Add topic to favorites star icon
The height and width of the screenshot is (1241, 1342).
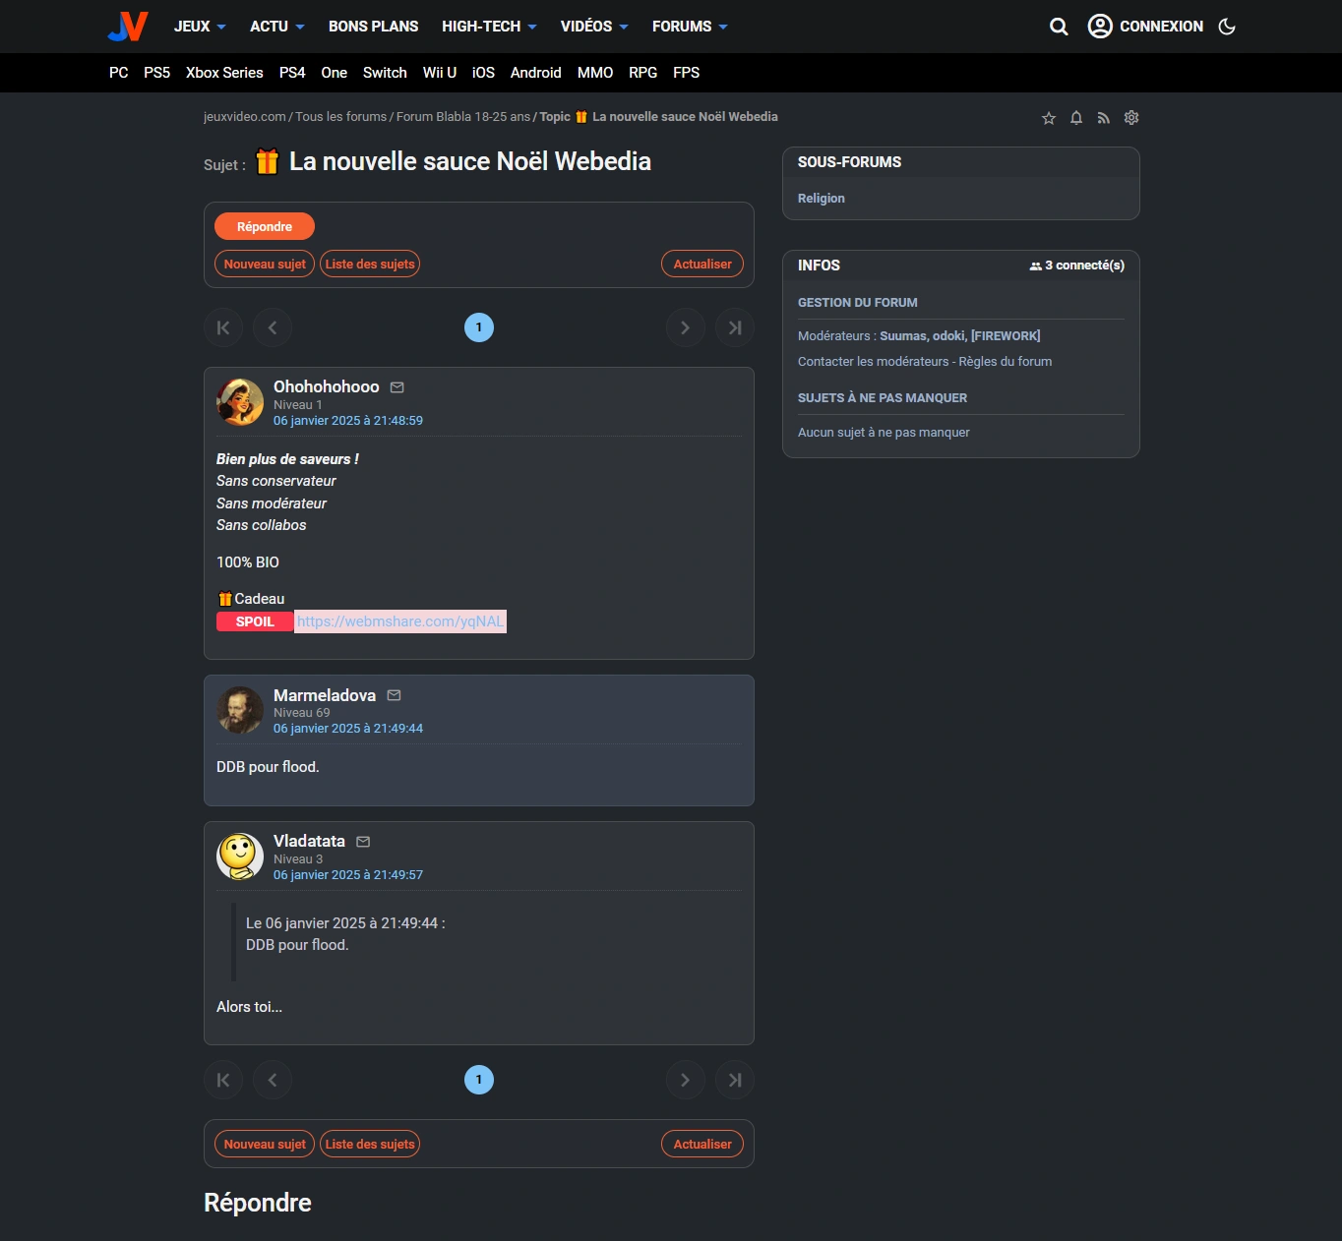1049,118
